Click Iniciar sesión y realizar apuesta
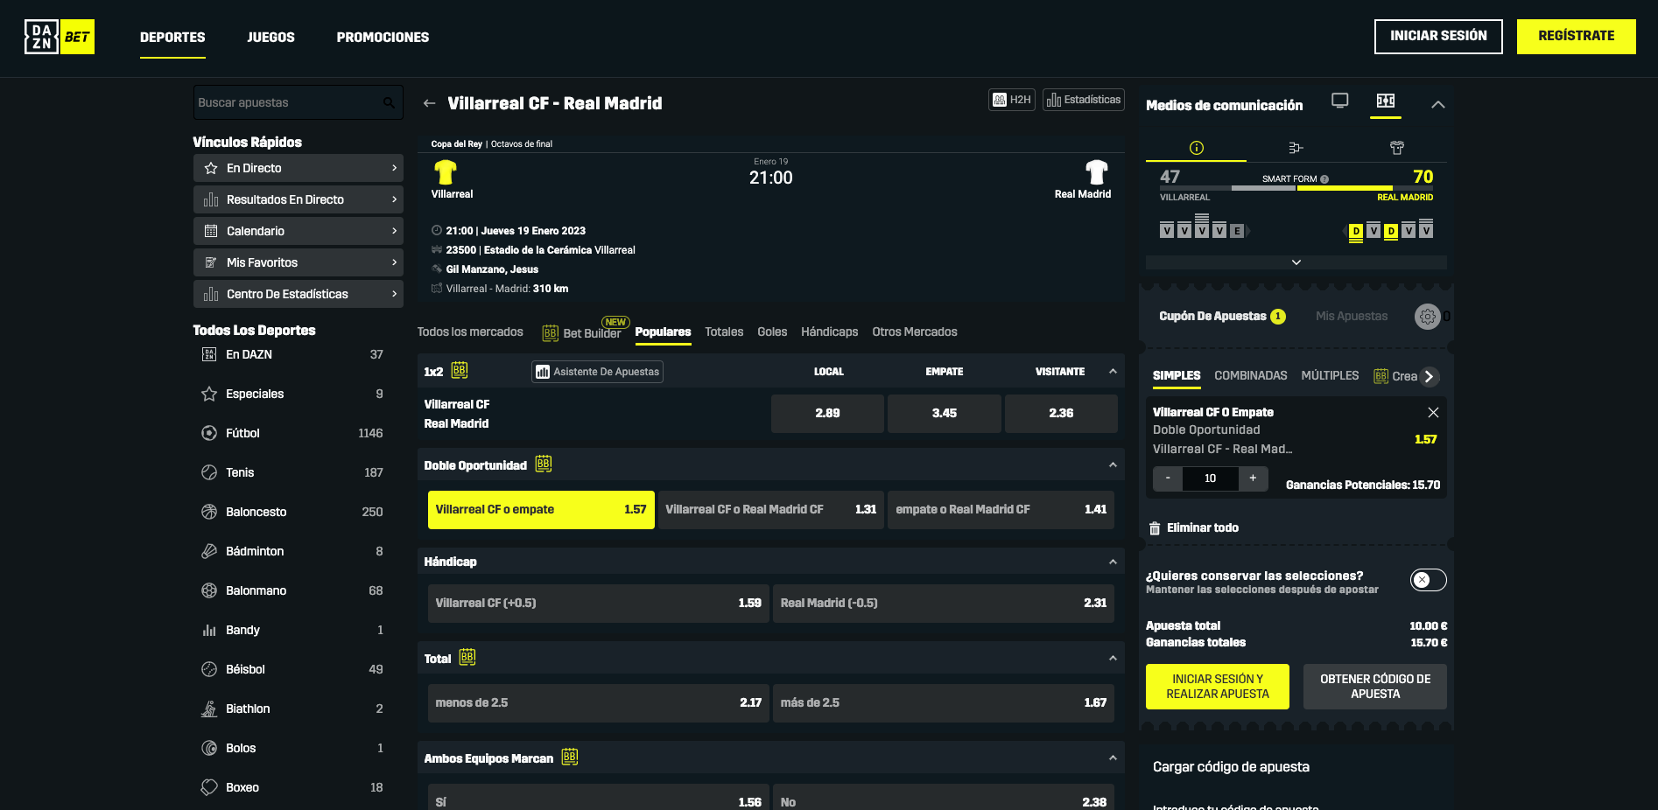 (1218, 687)
